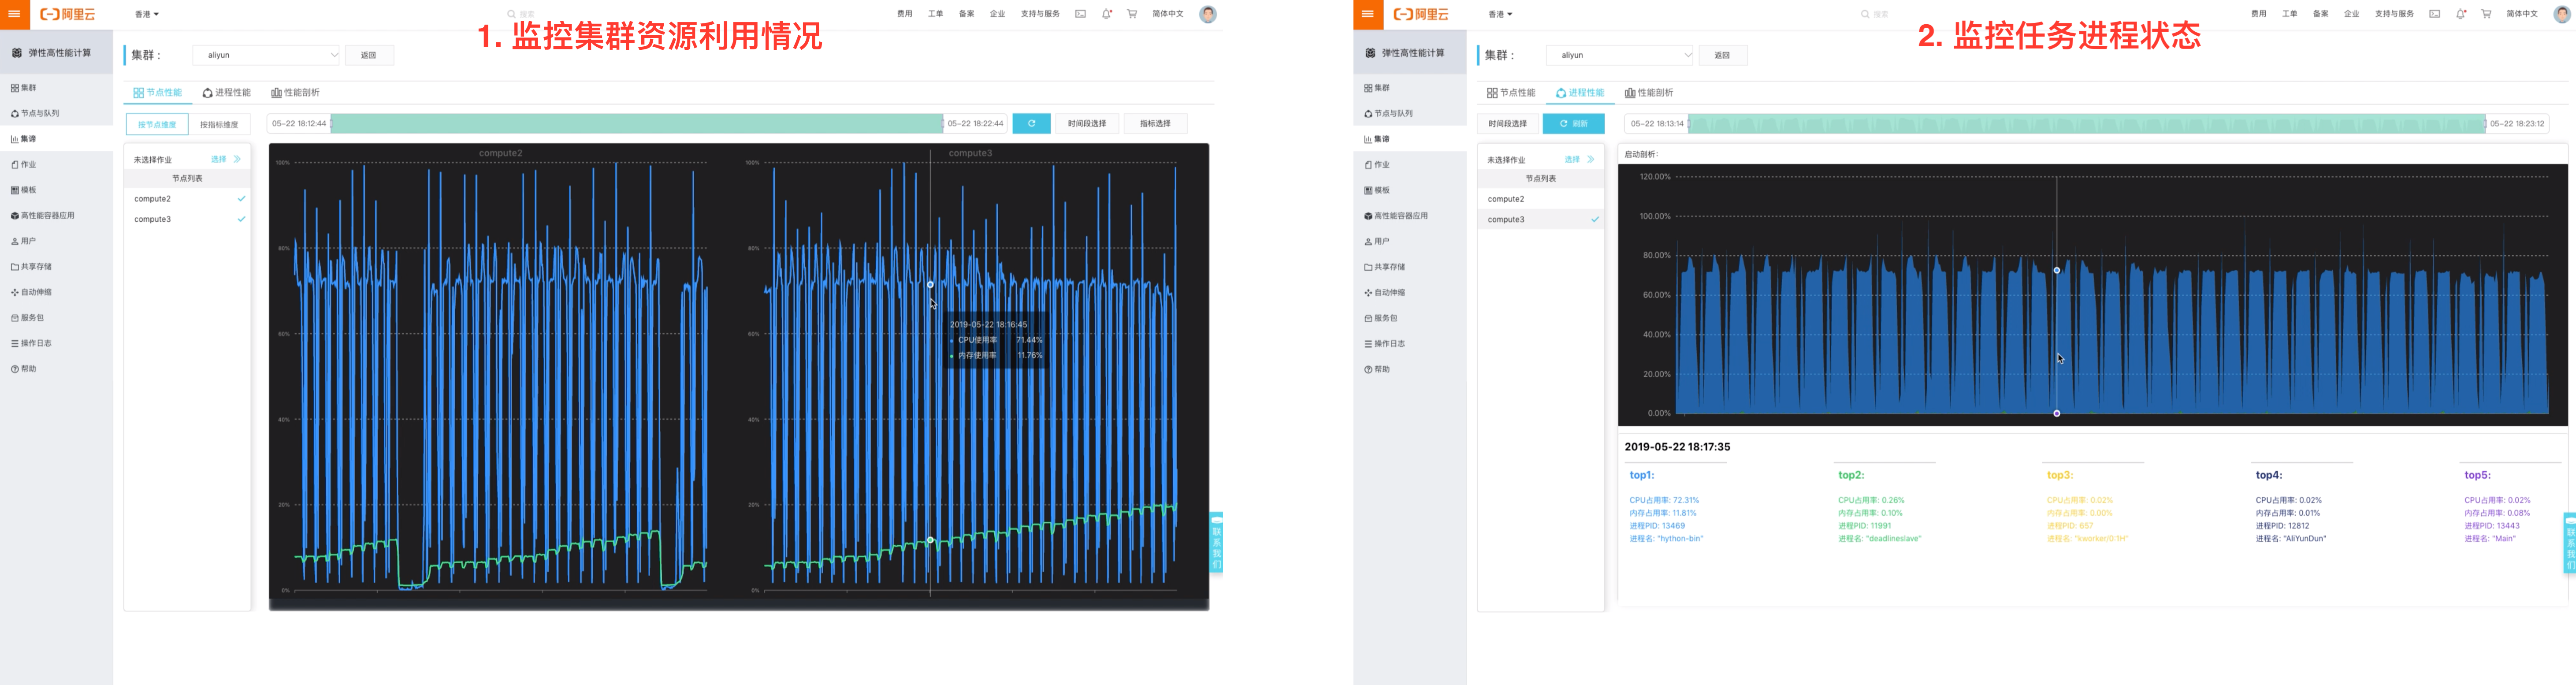
Task: Switch to 性能剖析 tab in right console
Action: [1649, 92]
